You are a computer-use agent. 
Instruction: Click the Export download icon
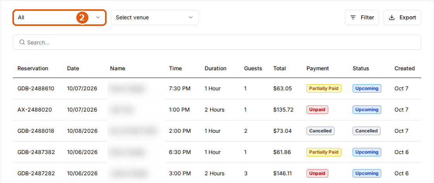pyautogui.click(x=392, y=17)
